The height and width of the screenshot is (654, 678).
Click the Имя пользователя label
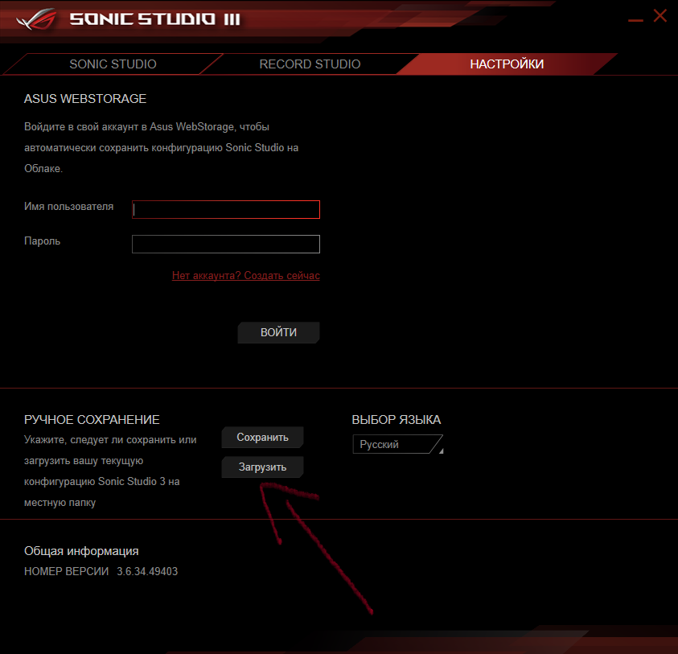coord(68,207)
